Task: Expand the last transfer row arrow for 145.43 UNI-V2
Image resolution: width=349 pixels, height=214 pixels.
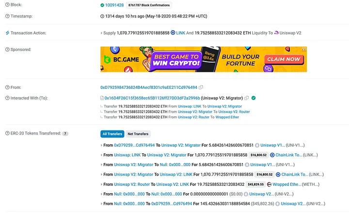Action: tap(101, 204)
